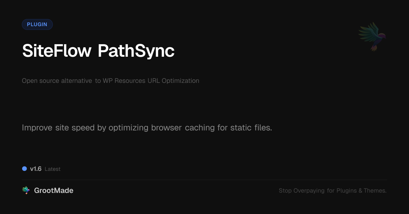Image resolution: width=409 pixels, height=214 pixels.
Task: Click the GrootMade brand name
Action: pyautogui.click(x=54, y=191)
